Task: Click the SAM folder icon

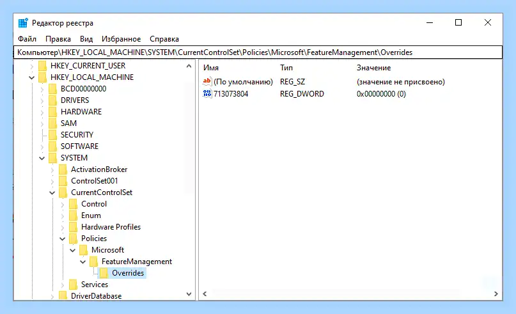Action: [52, 123]
